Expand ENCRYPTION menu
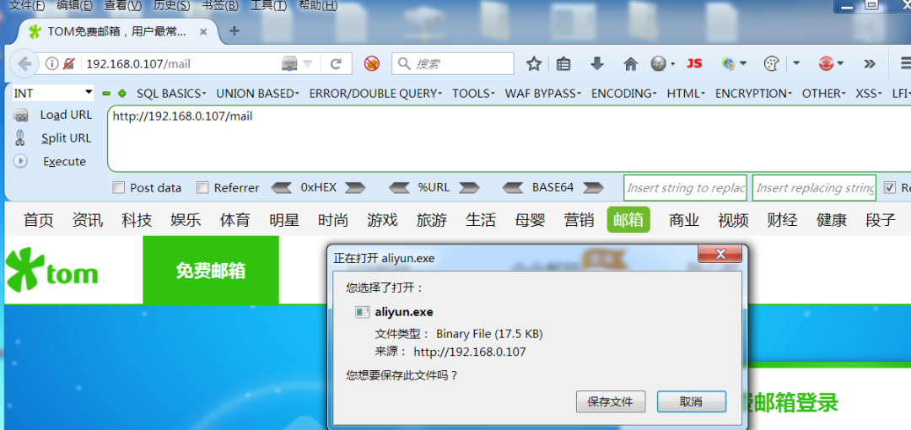 click(753, 93)
